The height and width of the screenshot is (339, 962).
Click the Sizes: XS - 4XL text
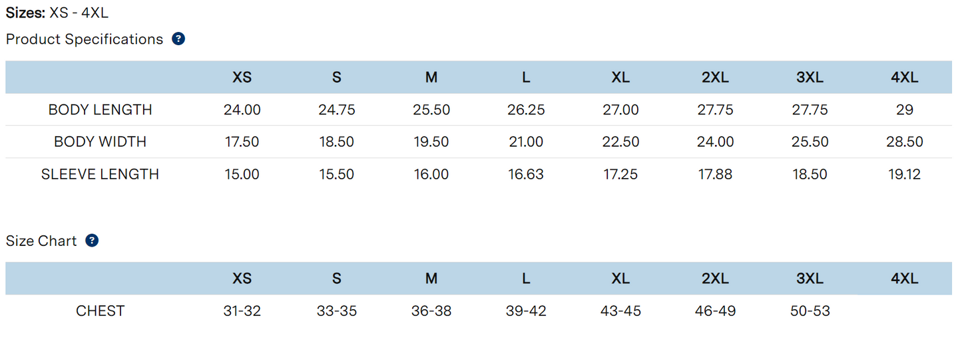tap(57, 13)
